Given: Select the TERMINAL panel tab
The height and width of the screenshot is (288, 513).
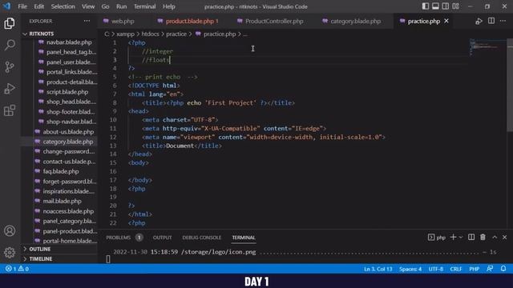Looking at the screenshot, I should point(244,238).
